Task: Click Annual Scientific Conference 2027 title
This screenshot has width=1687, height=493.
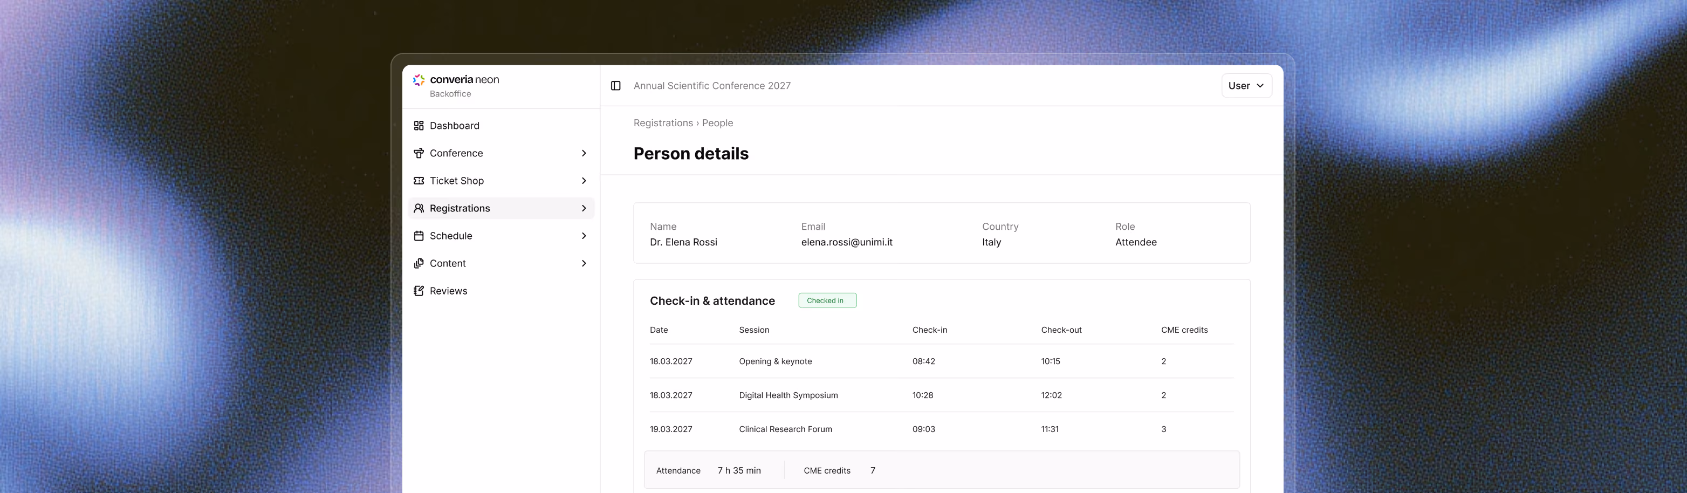Action: point(712,86)
